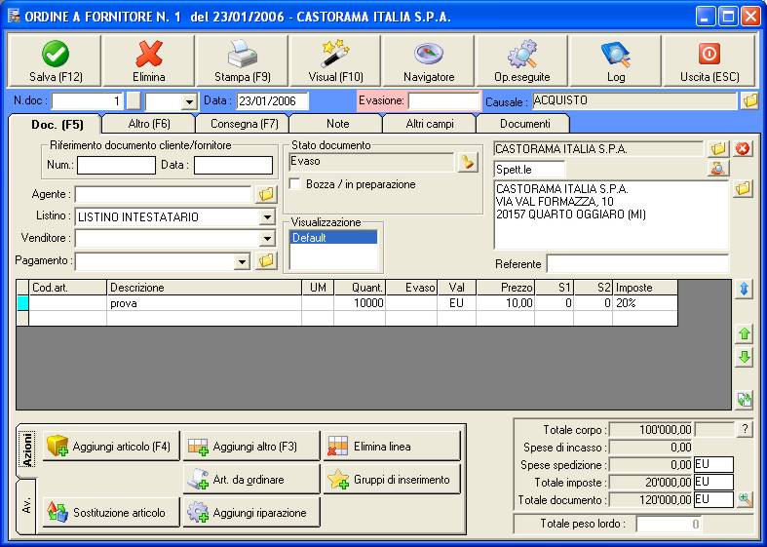Click the Cod.art. column header
Viewport: 767px width, 547px height.
pos(67,288)
